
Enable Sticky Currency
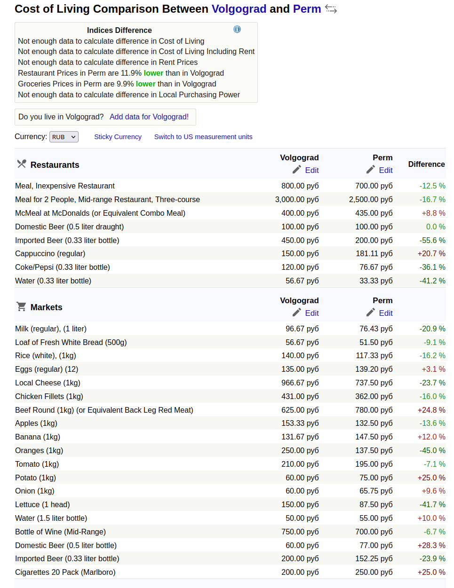[118, 137]
